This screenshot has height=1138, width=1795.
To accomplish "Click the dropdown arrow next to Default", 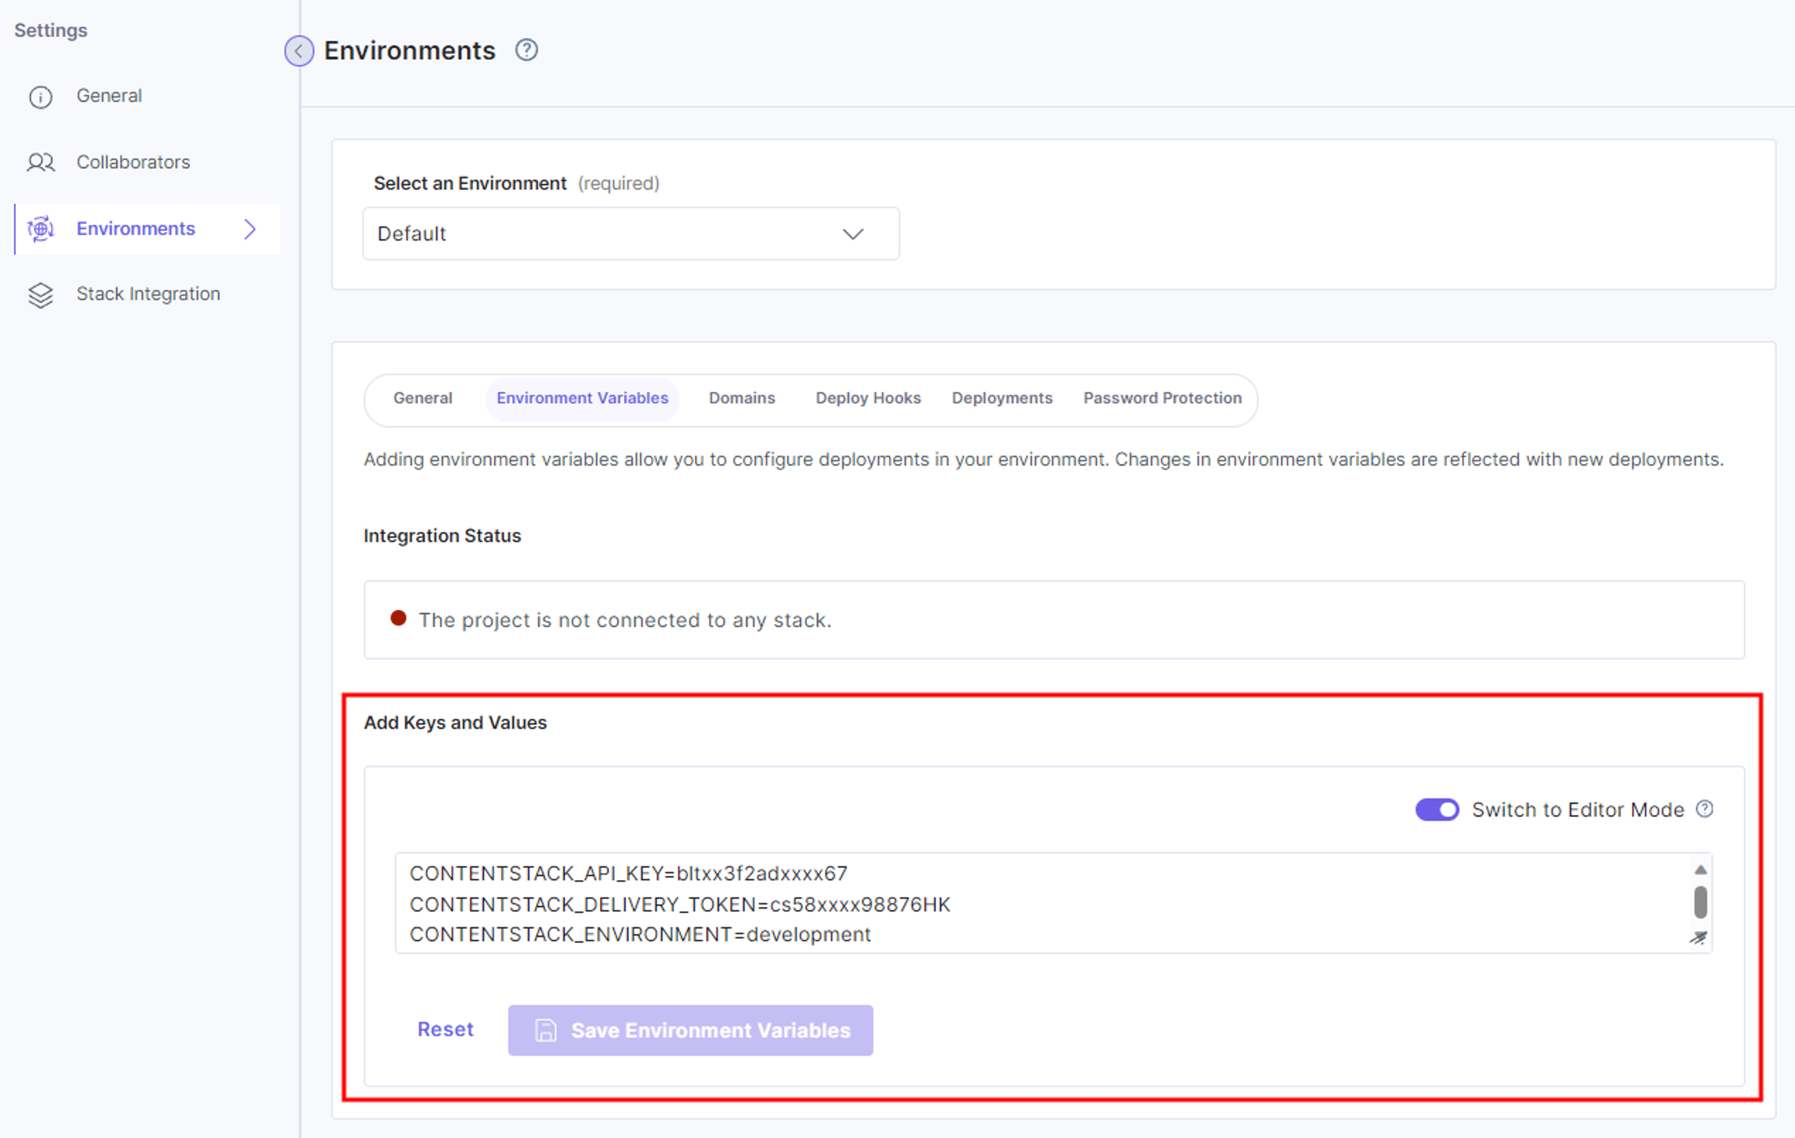I will [853, 234].
